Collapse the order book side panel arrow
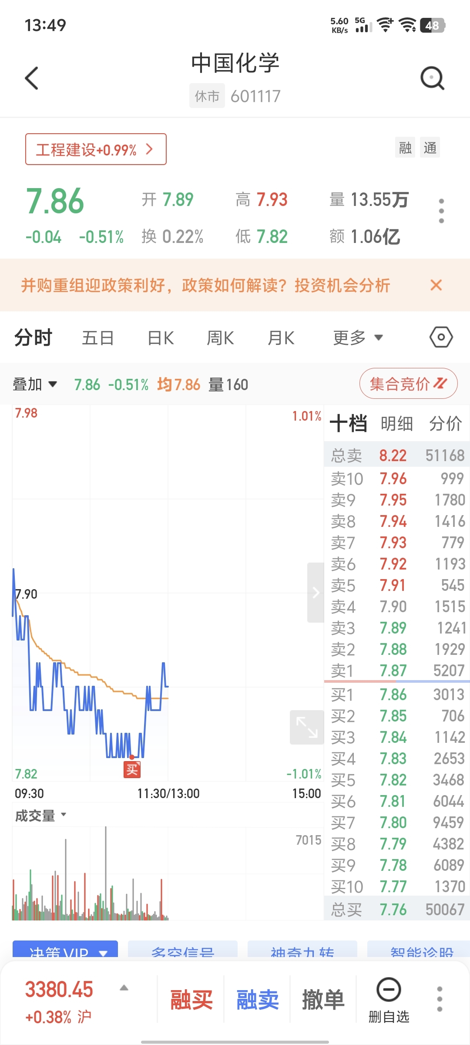The image size is (470, 1045). [316, 592]
